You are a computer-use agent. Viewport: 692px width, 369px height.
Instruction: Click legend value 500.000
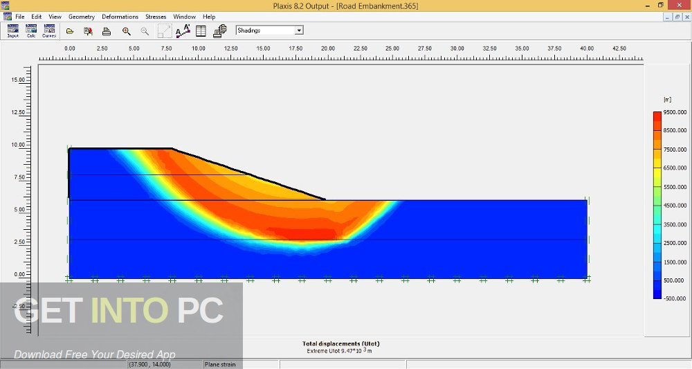(673, 280)
